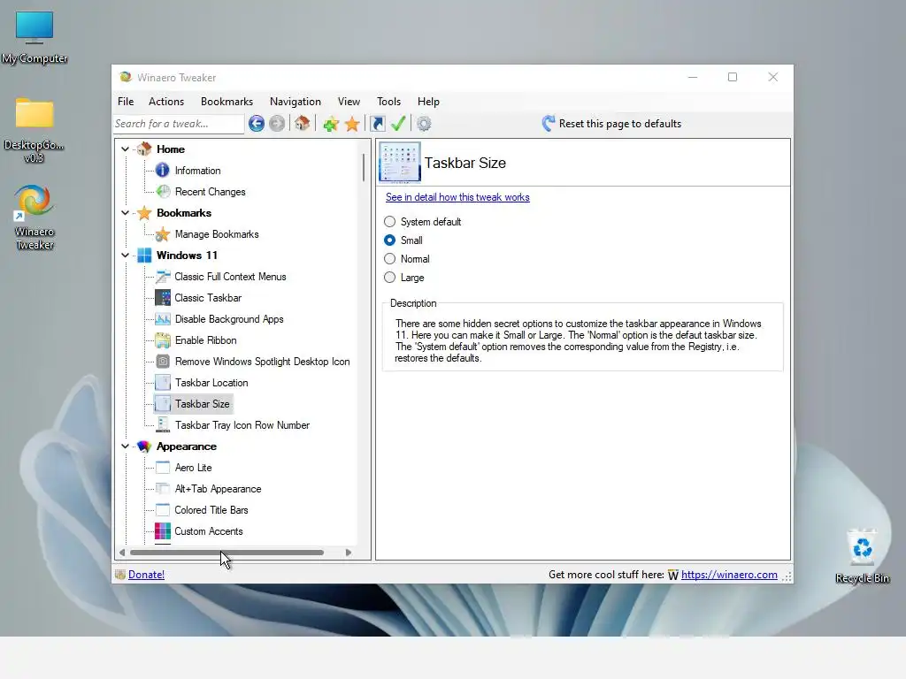906x679 pixels.
Task: Open the Navigation menu
Action: point(296,102)
